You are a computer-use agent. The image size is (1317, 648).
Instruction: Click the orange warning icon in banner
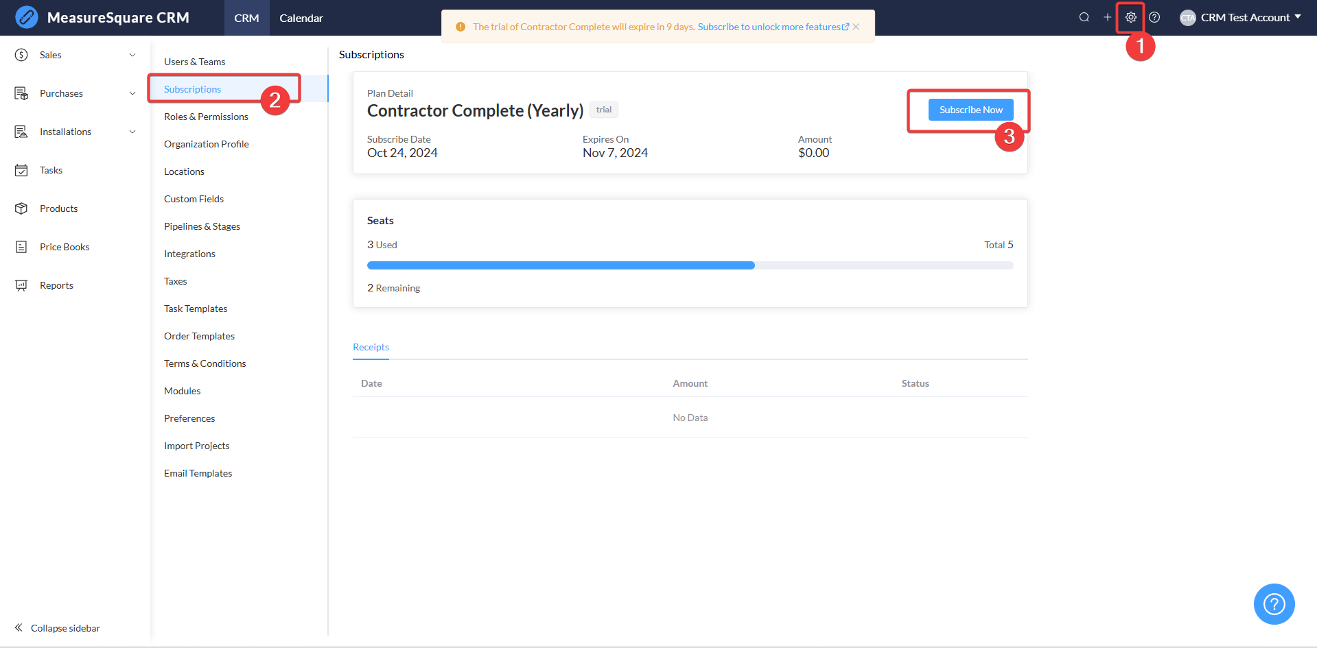tap(461, 27)
